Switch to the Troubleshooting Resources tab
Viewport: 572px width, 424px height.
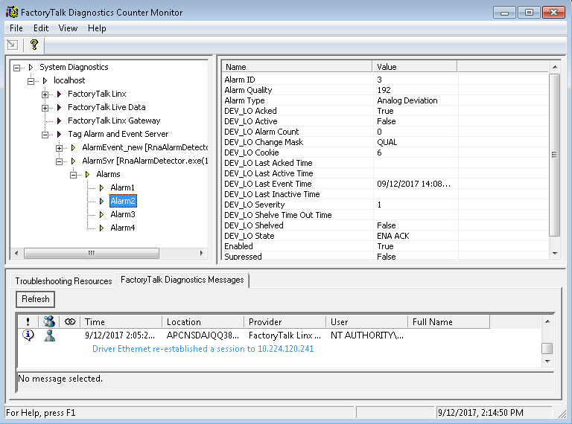[63, 281]
